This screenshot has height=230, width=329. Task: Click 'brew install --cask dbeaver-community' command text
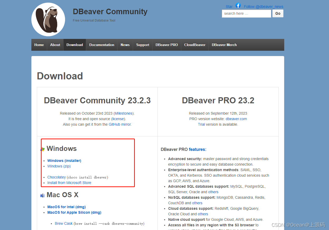(x=109, y=224)
